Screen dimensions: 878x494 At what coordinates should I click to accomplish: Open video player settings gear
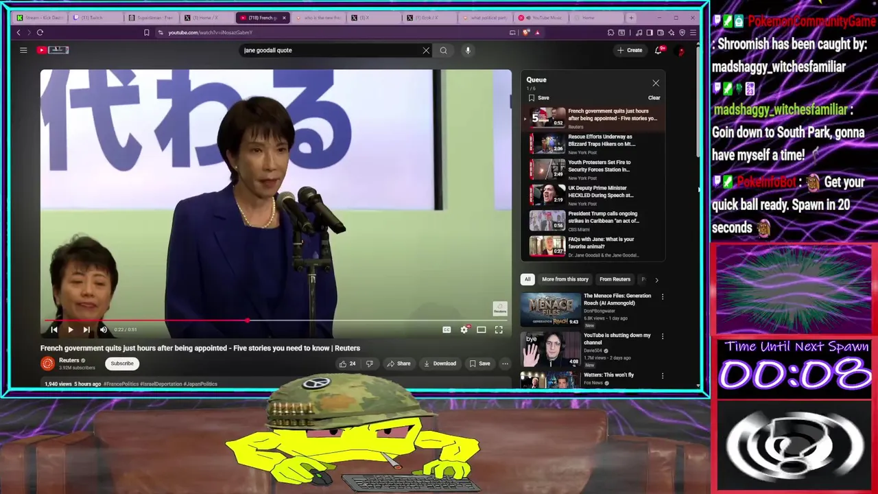pyautogui.click(x=464, y=330)
